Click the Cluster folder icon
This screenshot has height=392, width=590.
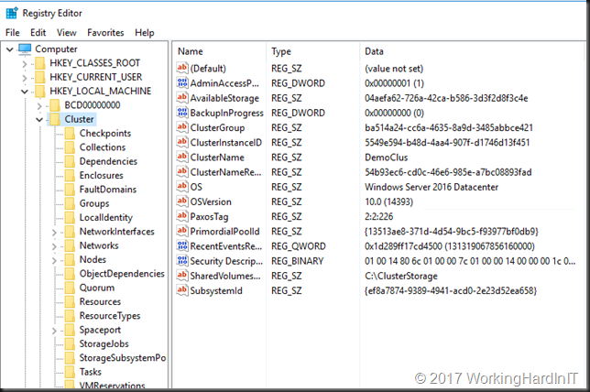pos(55,119)
